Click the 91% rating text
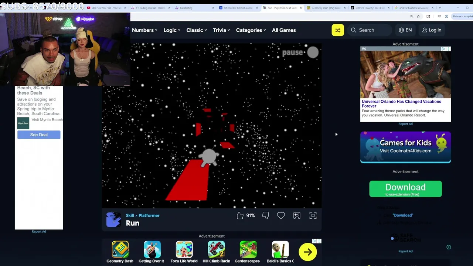This screenshot has width=473, height=266. (x=251, y=215)
